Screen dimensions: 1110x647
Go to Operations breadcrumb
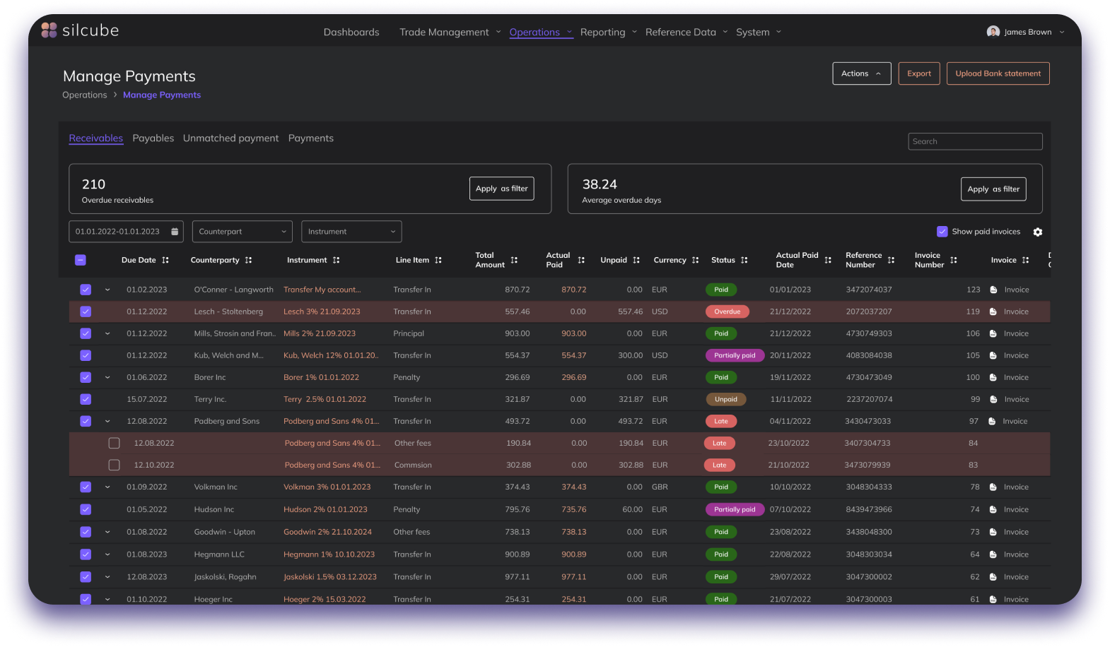pos(85,95)
